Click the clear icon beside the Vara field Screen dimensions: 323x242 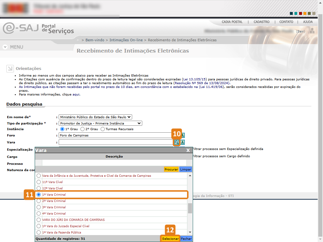(x=183, y=142)
